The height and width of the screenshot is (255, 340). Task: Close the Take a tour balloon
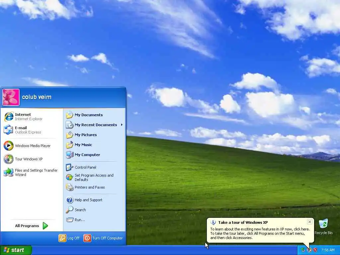[x=310, y=222]
